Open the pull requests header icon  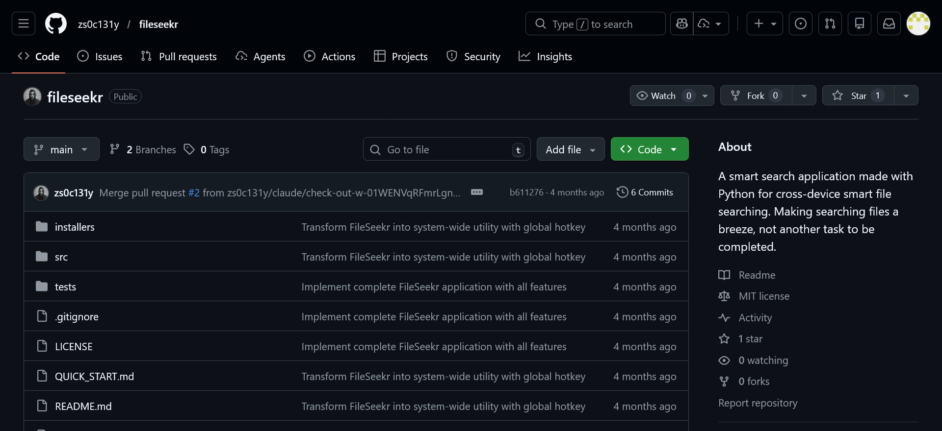tap(830, 24)
